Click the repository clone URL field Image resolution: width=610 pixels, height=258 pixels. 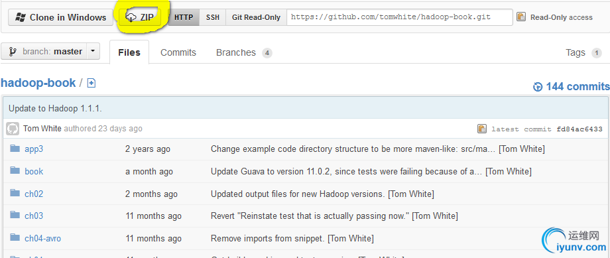[400, 17]
